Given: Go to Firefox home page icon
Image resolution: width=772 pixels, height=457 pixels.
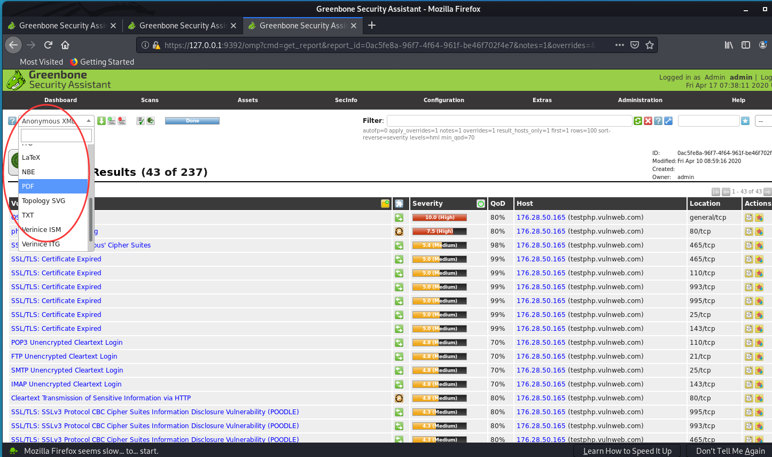Looking at the screenshot, I should 65,45.
